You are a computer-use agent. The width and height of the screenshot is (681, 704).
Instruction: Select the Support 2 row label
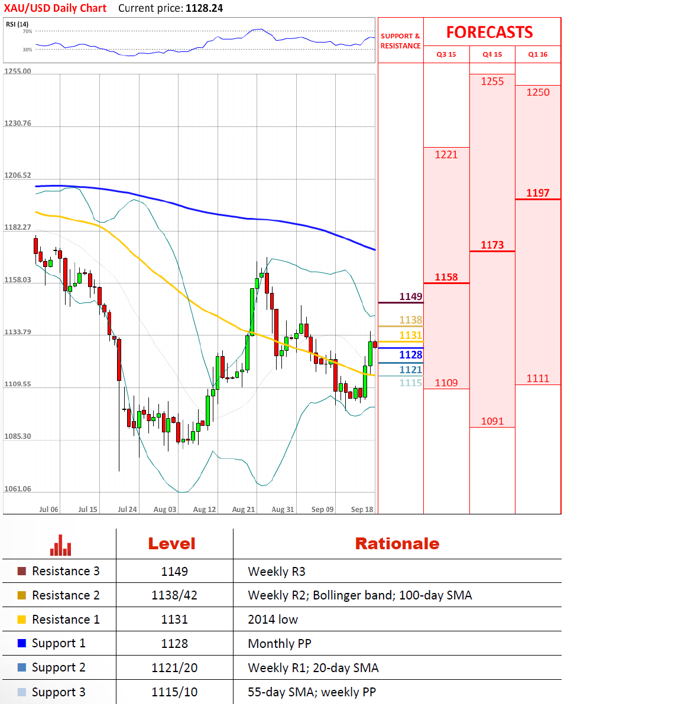click(59, 667)
